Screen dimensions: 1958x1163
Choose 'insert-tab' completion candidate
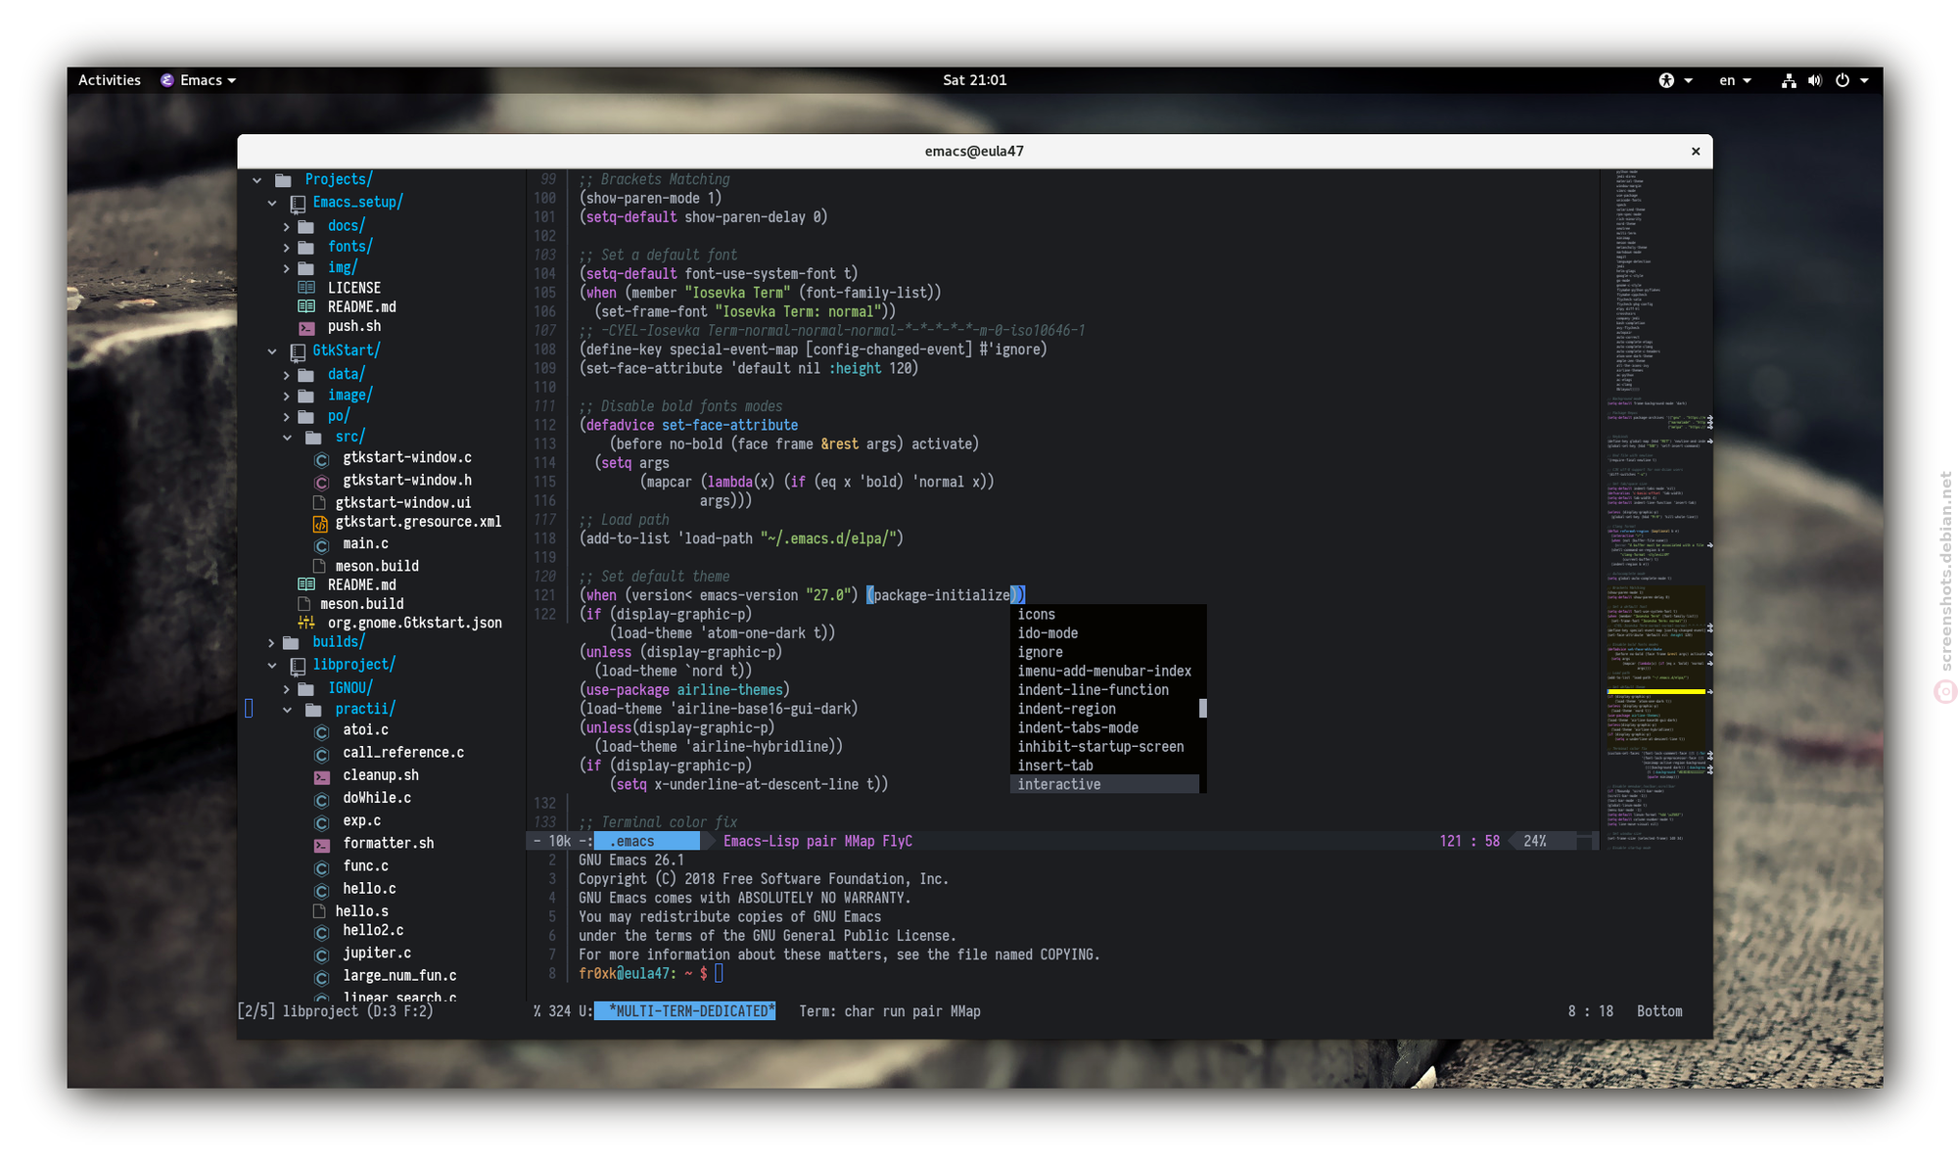point(1104,766)
